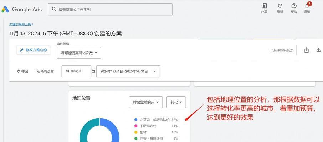Click the 所有语言 language setting
This screenshot has height=142, width=323.
pyautogui.click(x=45, y=71)
